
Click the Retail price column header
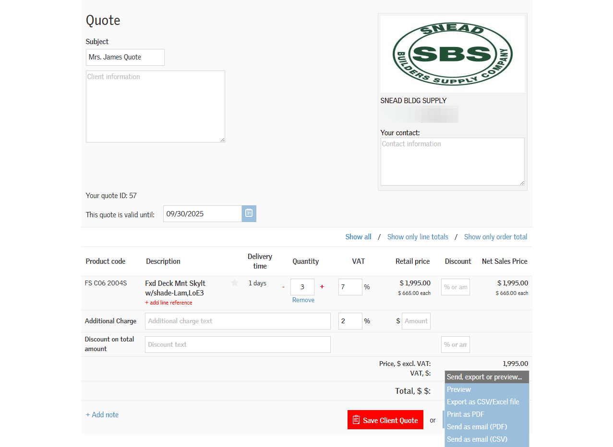412,261
